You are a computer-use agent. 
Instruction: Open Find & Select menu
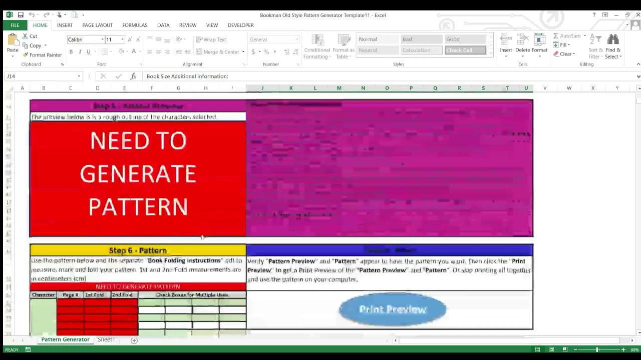[613, 46]
